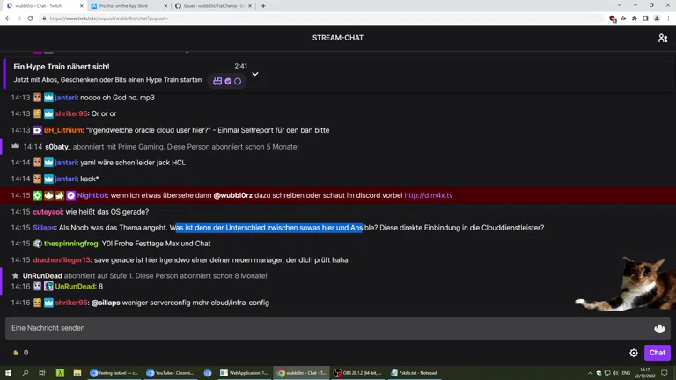Show hidden system tray icons

point(590,373)
